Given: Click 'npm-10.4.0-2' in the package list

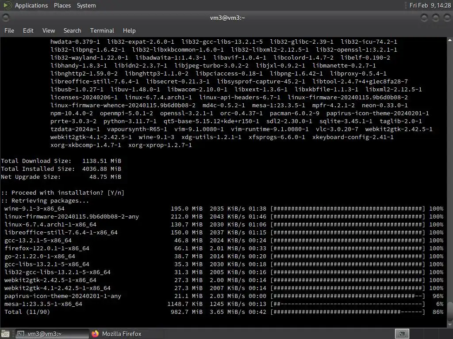Looking at the screenshot, I should (72, 113).
